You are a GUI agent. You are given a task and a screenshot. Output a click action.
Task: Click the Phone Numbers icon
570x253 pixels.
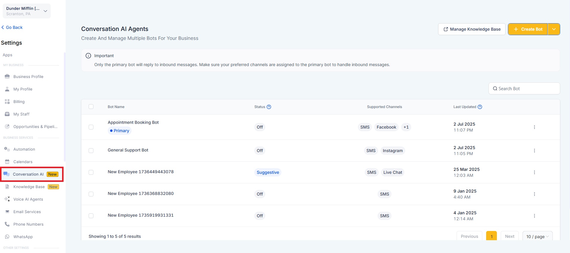point(7,224)
